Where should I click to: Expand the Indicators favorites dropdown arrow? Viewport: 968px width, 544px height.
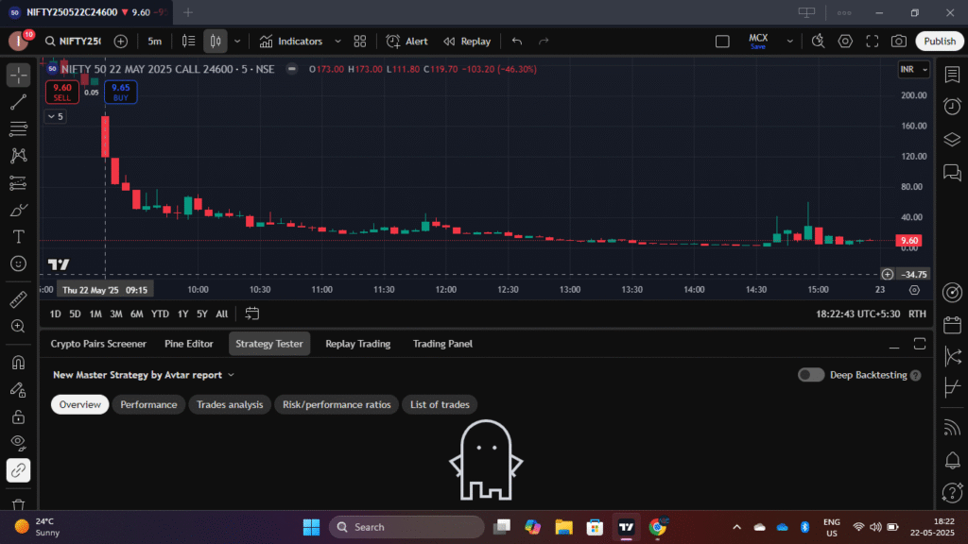click(337, 42)
